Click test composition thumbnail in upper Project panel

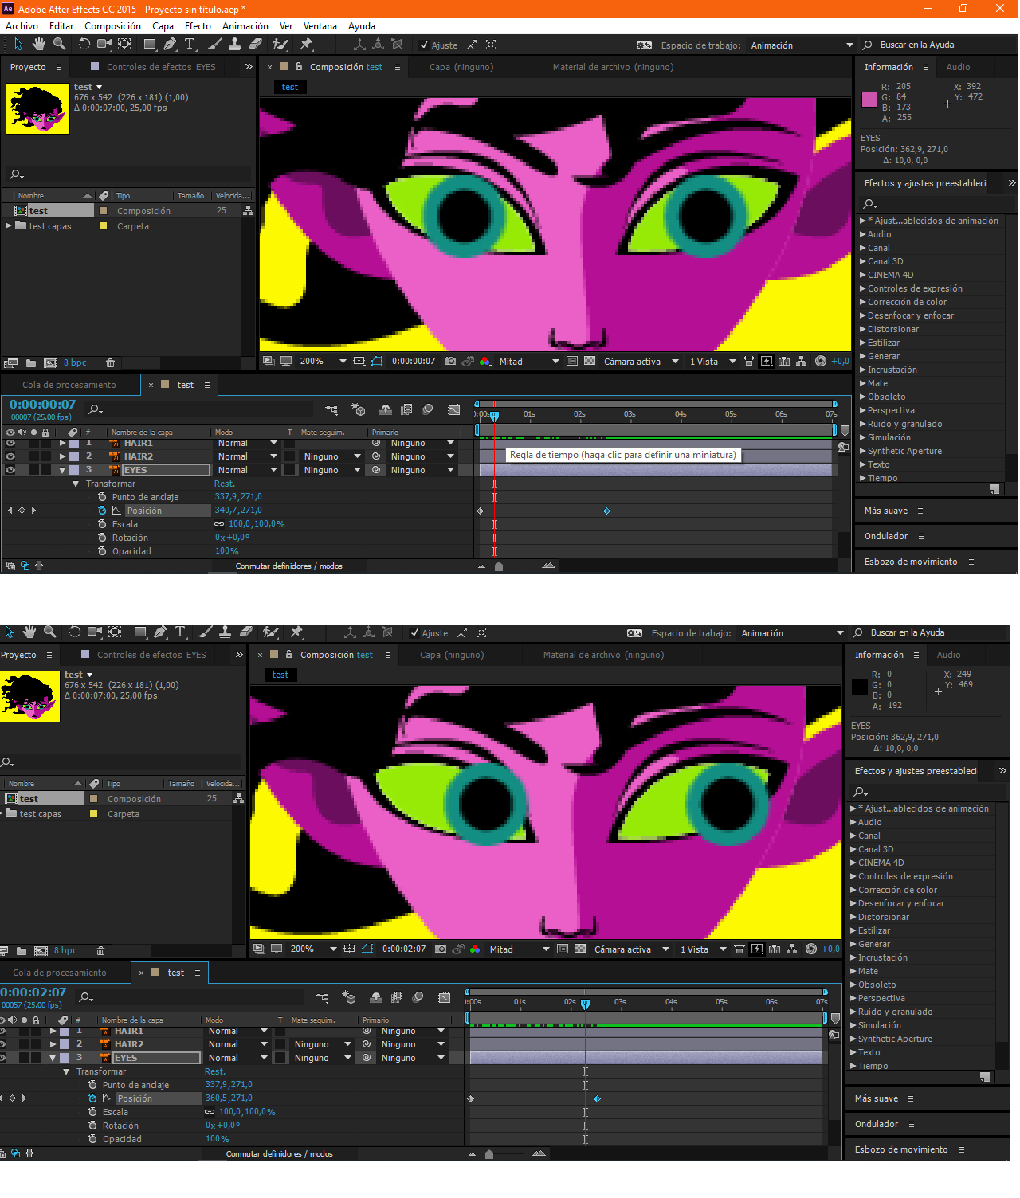coord(37,108)
